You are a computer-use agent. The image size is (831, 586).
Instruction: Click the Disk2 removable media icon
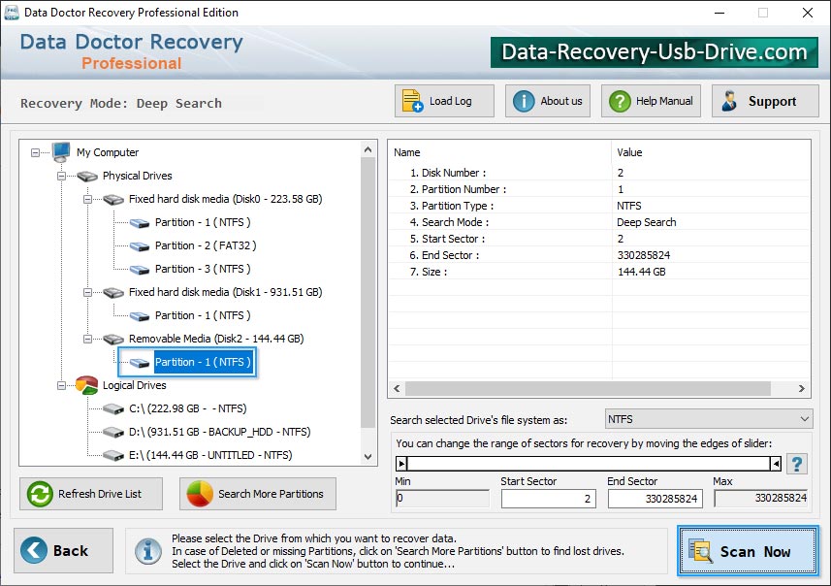[x=113, y=339]
